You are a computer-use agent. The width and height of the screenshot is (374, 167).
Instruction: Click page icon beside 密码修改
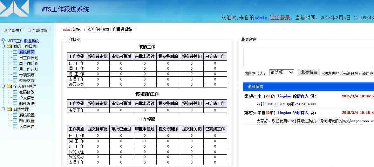[15, 92]
